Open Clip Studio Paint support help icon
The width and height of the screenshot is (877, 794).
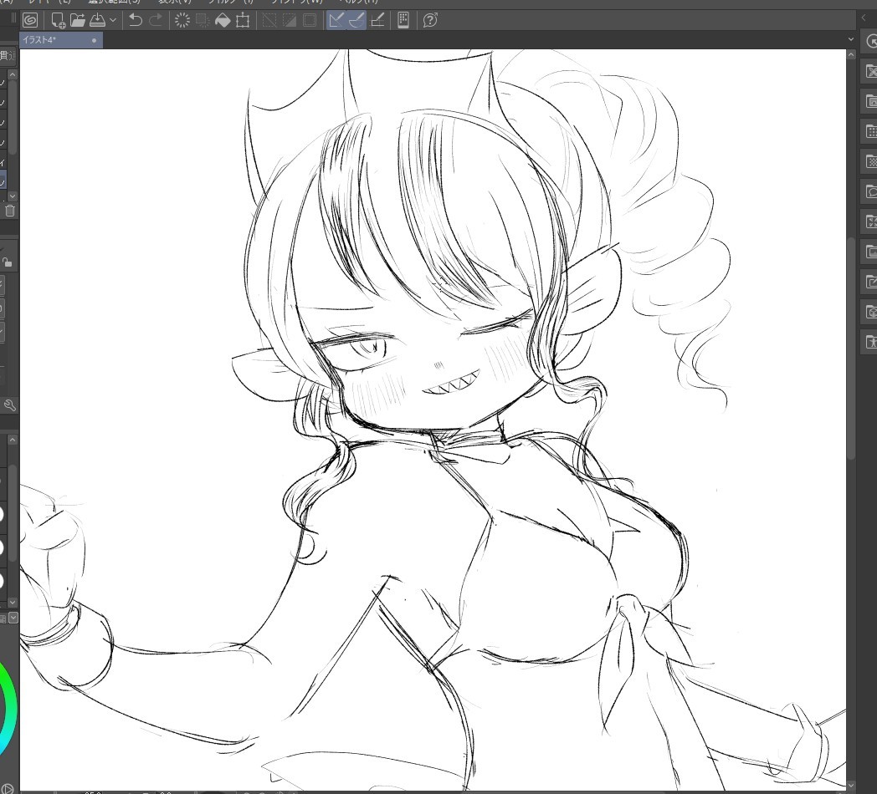430,21
